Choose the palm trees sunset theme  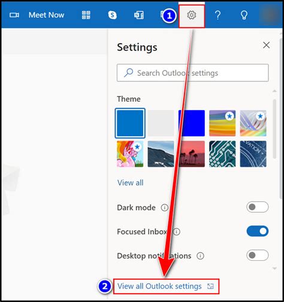(192, 154)
